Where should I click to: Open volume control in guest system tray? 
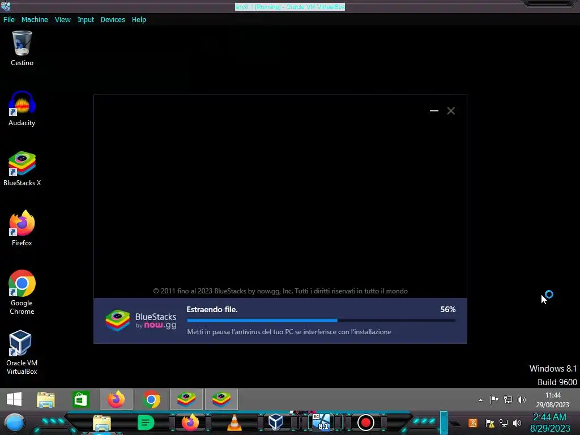(x=522, y=399)
